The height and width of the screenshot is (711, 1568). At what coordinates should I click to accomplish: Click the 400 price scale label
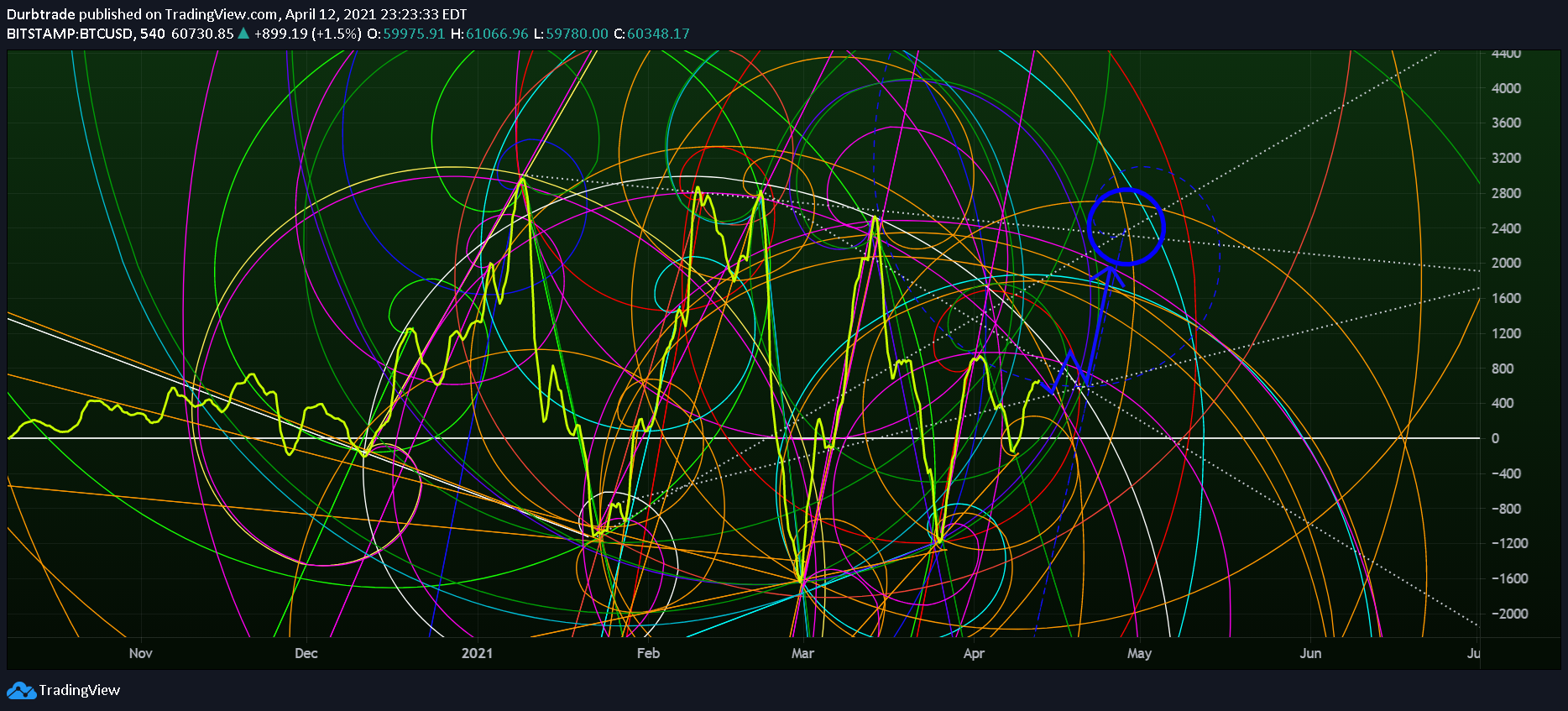click(1503, 403)
